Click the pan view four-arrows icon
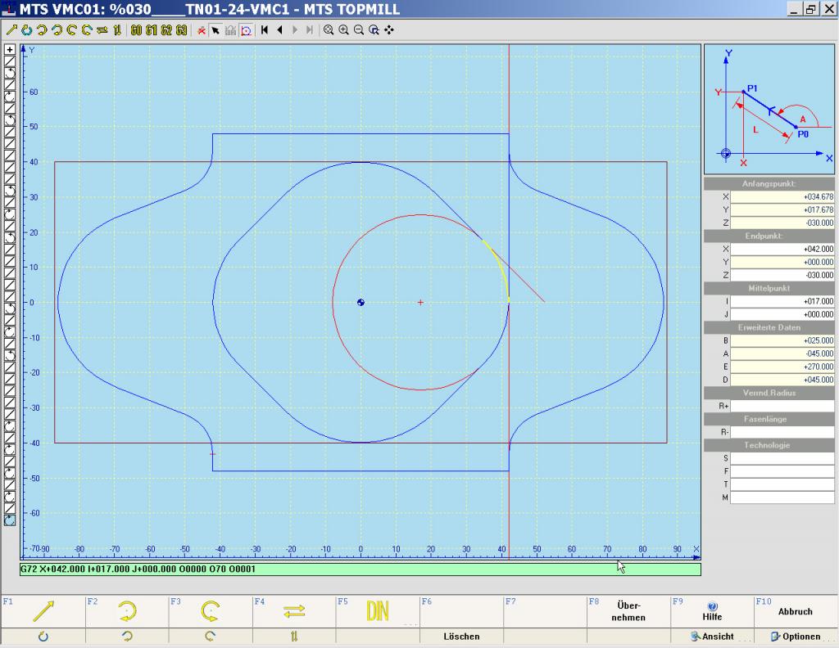 (x=389, y=30)
